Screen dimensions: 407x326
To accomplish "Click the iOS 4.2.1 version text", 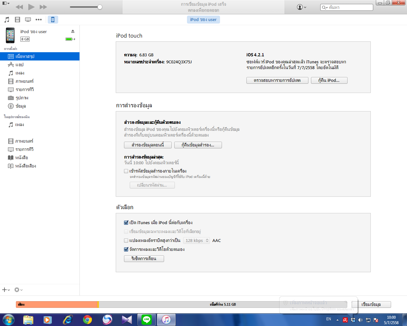I will click(x=255, y=55).
